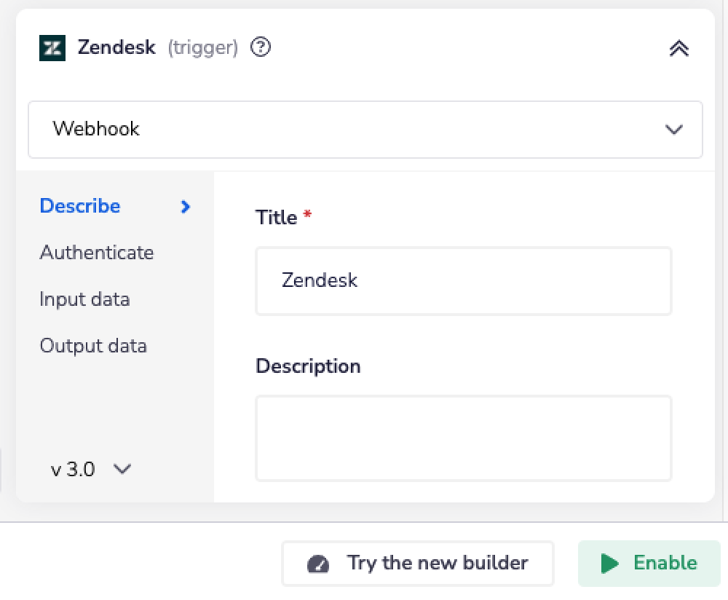Enable the Zendesk trigger
The width and height of the screenshot is (728, 600).
click(x=649, y=562)
